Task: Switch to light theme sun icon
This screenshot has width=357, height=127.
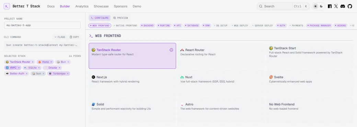Action: pyautogui.click(x=315, y=7)
